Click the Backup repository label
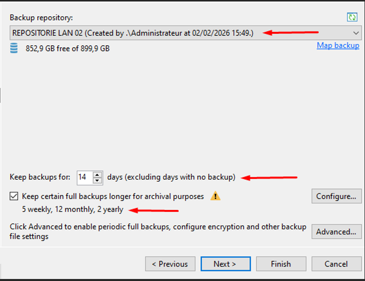Viewport: 365px width, 281px height. click(41, 18)
